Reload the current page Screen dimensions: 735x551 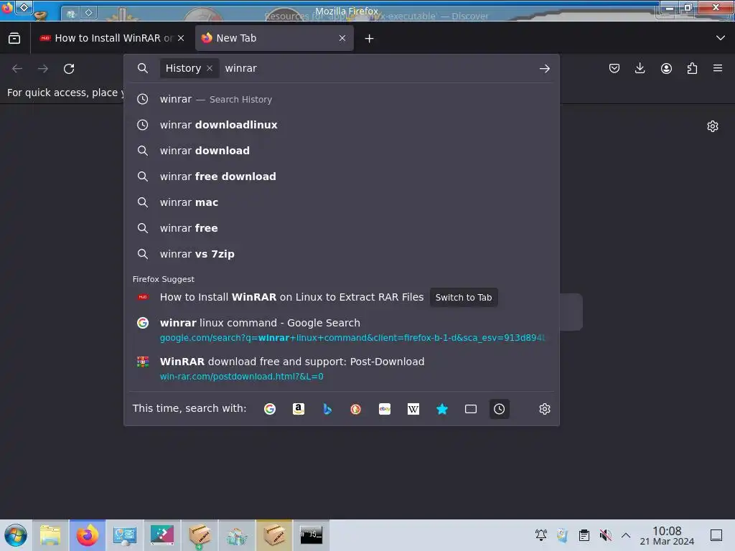pos(69,69)
